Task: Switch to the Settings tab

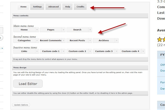Action: click(37, 7)
